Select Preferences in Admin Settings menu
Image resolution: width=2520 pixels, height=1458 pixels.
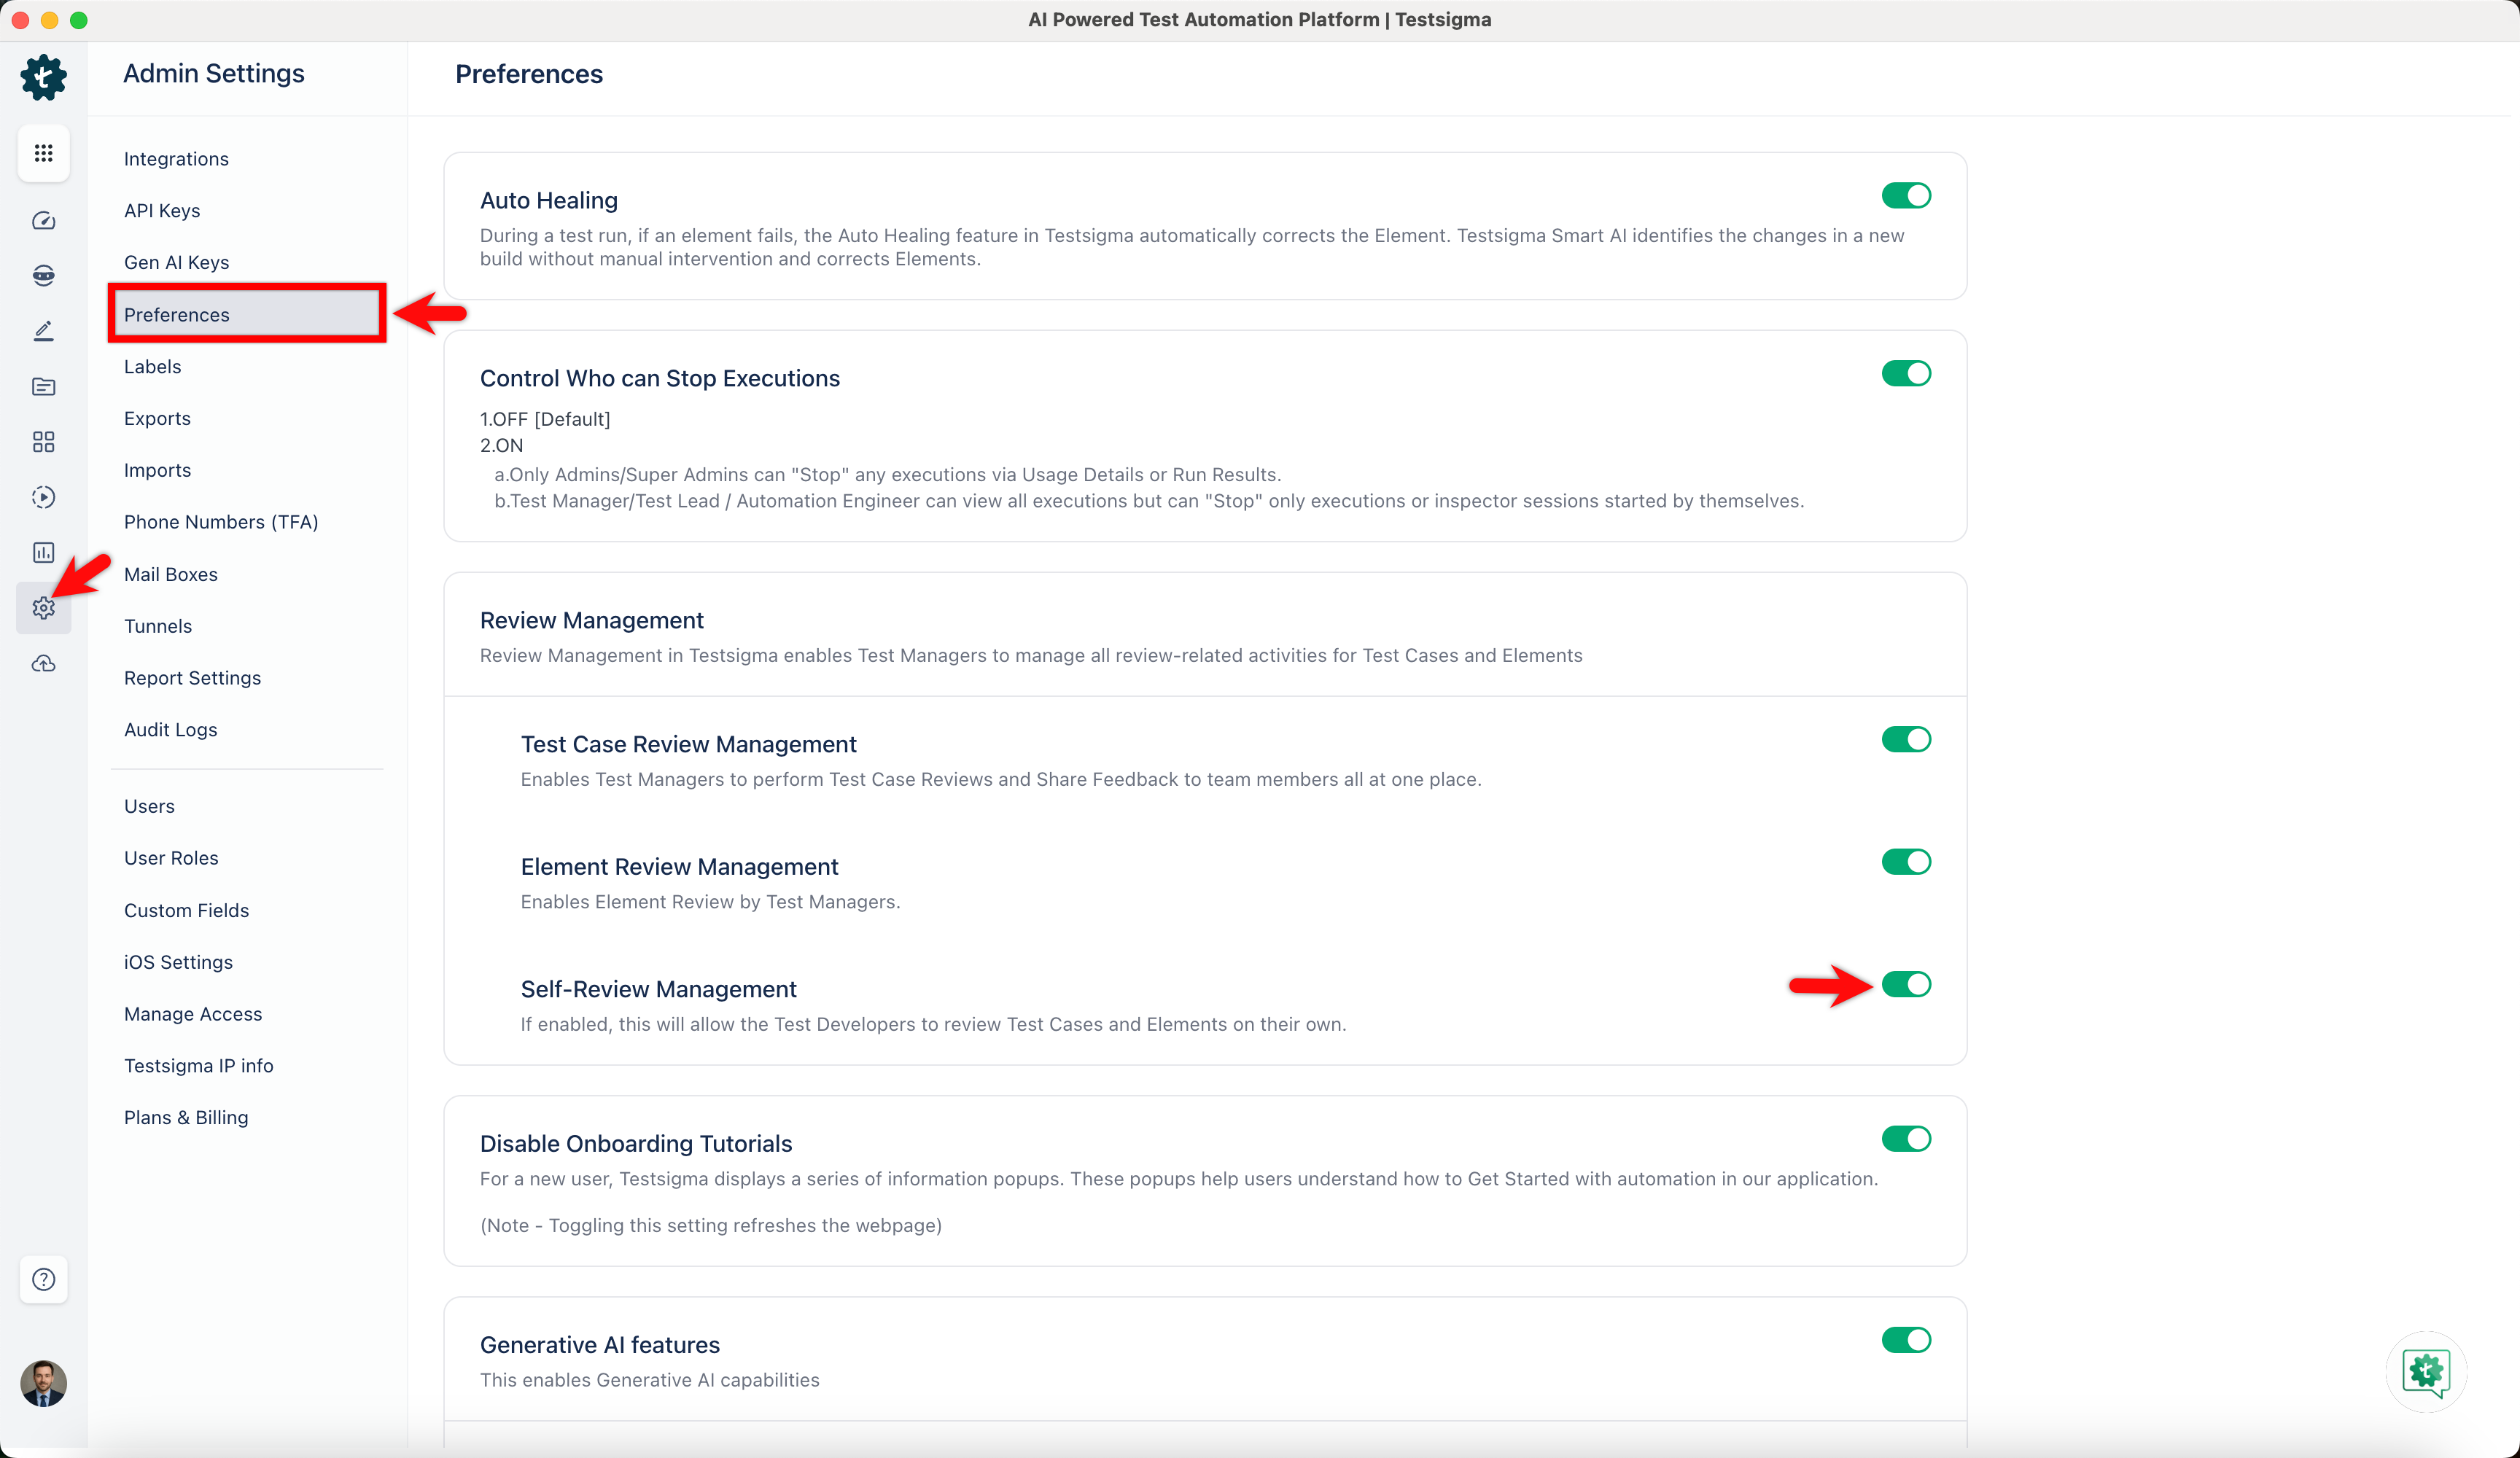pos(177,314)
